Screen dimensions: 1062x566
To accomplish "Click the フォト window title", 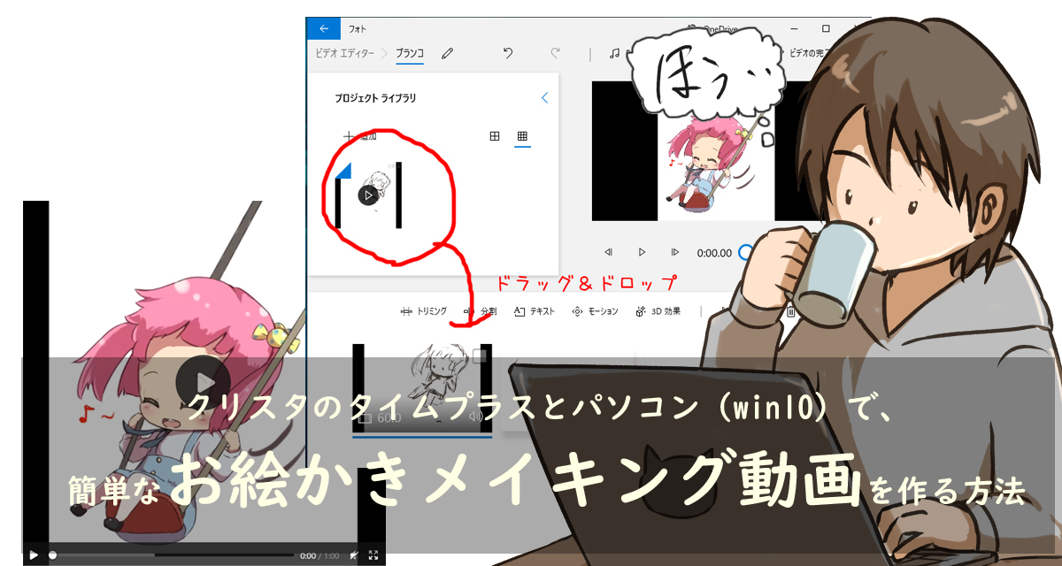I will [x=356, y=29].
